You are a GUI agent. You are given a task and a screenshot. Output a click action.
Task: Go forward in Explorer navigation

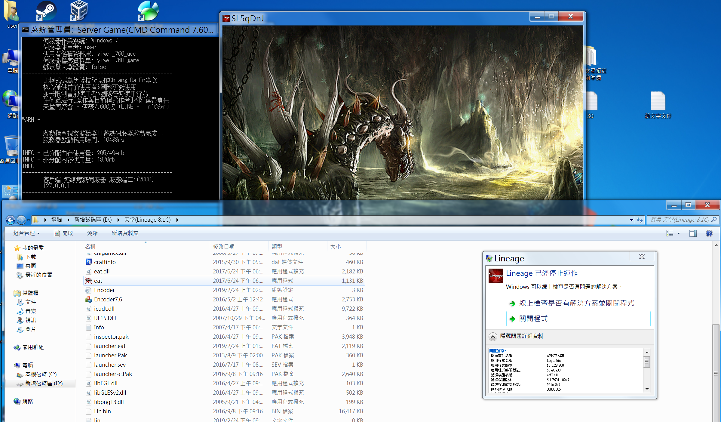(21, 220)
